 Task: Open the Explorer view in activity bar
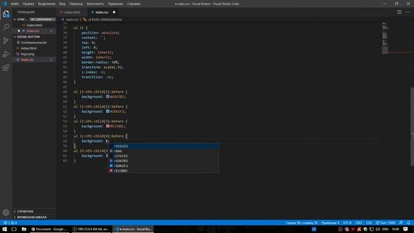6,14
